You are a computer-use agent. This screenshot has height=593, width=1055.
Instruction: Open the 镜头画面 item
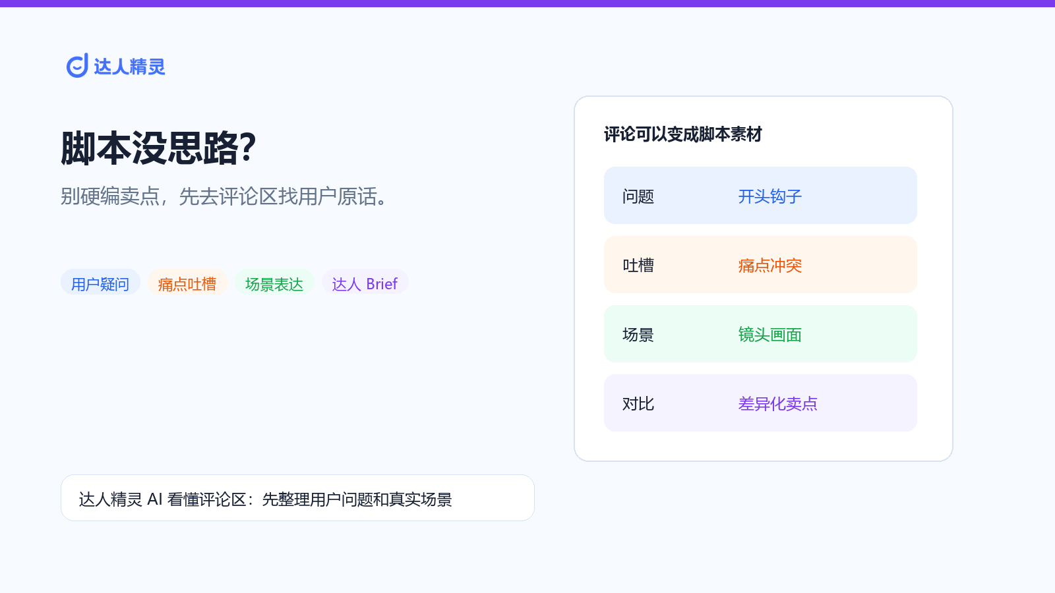(769, 335)
